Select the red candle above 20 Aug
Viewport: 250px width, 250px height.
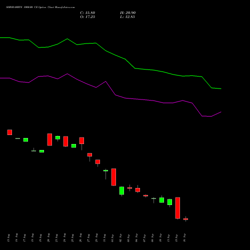(x=49, y=139)
